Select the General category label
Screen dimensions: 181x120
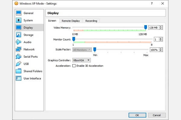click(x=29, y=13)
